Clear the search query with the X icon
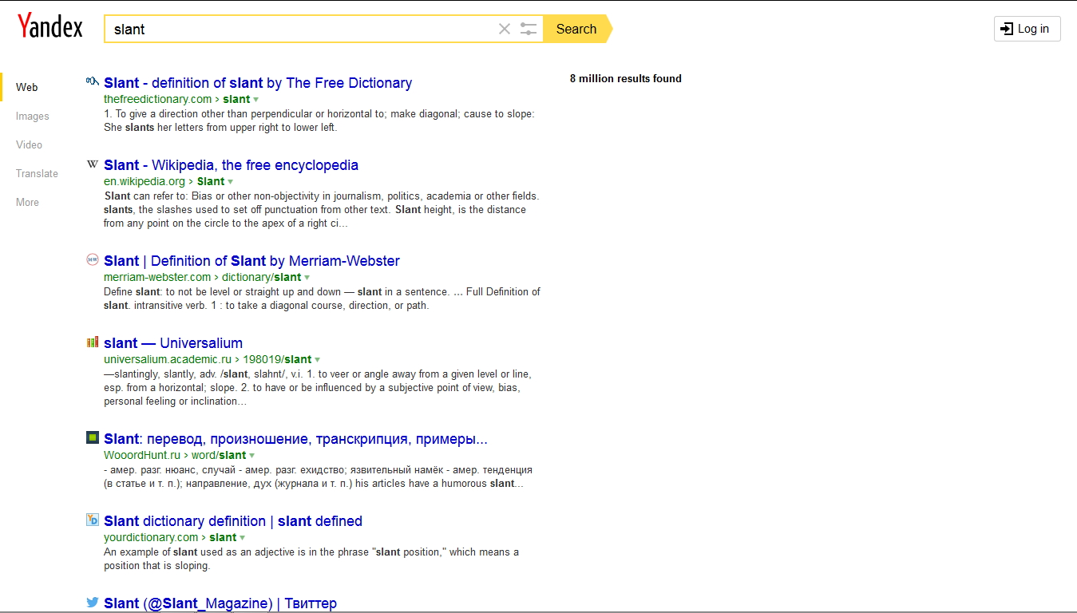 505,29
